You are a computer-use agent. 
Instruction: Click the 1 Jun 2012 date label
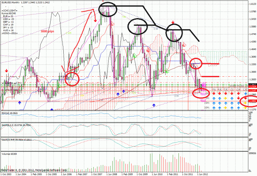pyautogui.click(x=202, y=174)
